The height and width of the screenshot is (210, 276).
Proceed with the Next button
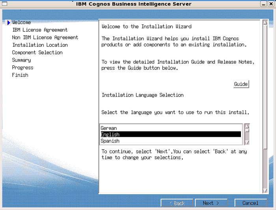click(x=211, y=203)
